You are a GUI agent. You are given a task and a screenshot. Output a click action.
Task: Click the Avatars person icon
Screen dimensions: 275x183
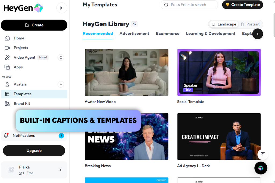[x=7, y=84]
